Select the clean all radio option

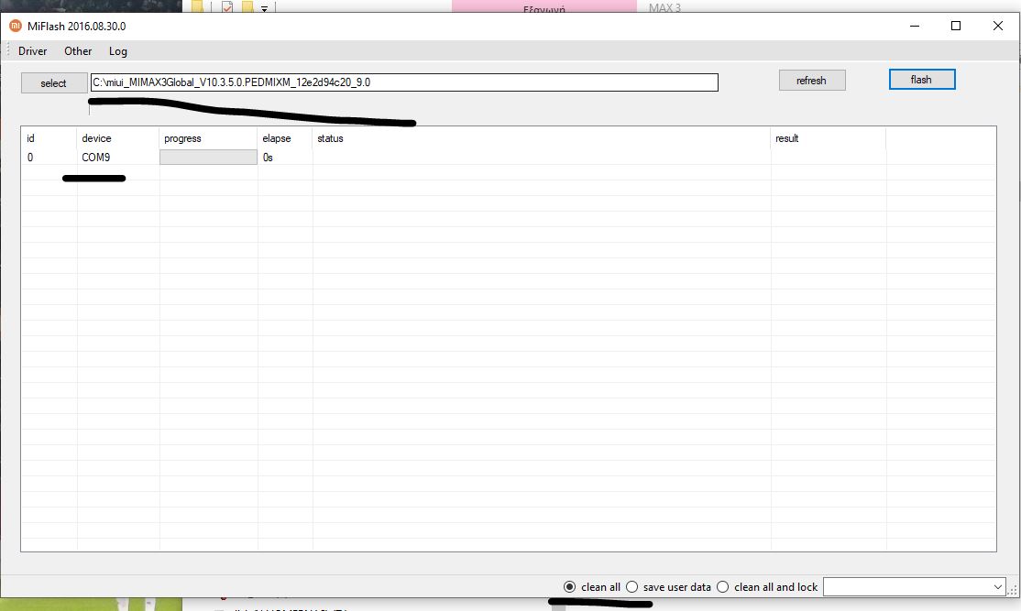pyautogui.click(x=592, y=587)
